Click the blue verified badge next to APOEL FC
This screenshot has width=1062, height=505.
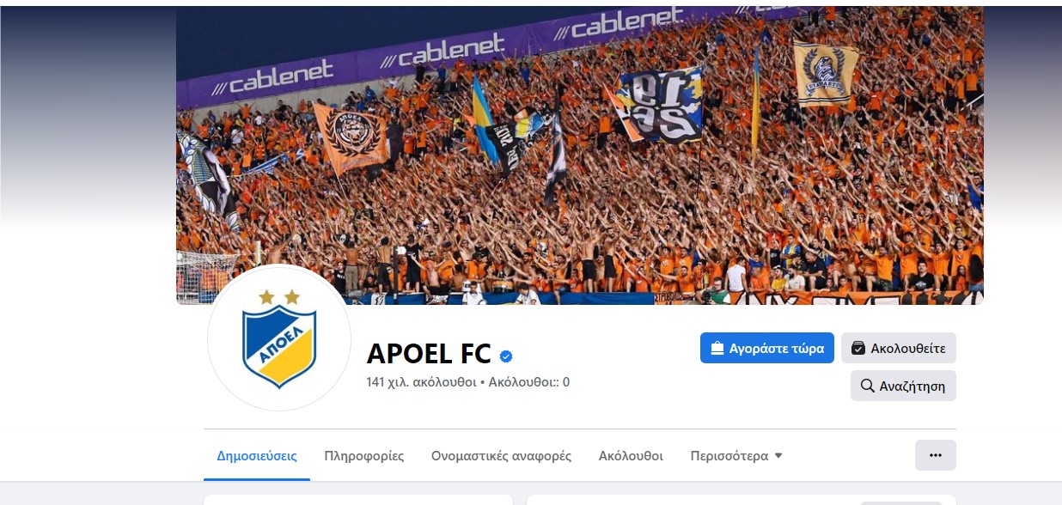point(506,355)
